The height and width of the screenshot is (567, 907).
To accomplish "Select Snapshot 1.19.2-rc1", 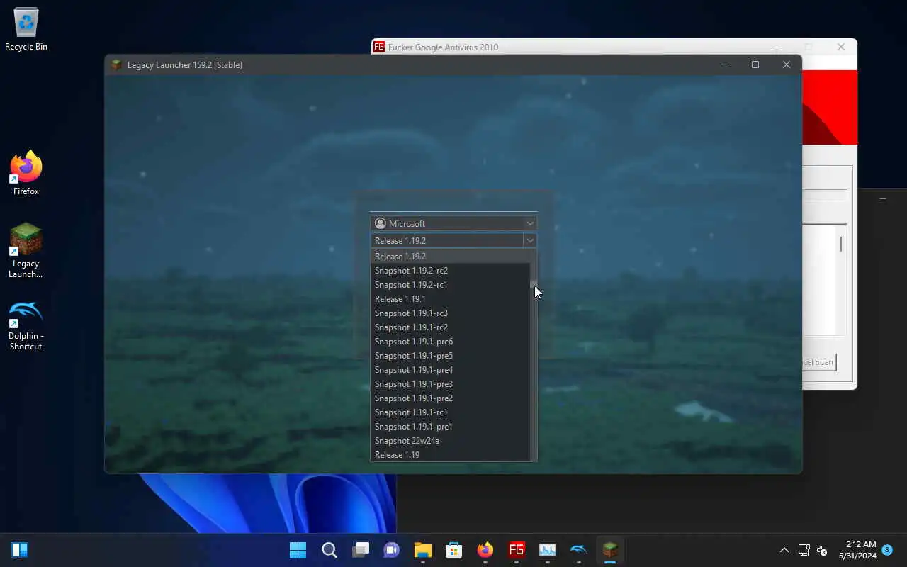I will click(x=450, y=285).
